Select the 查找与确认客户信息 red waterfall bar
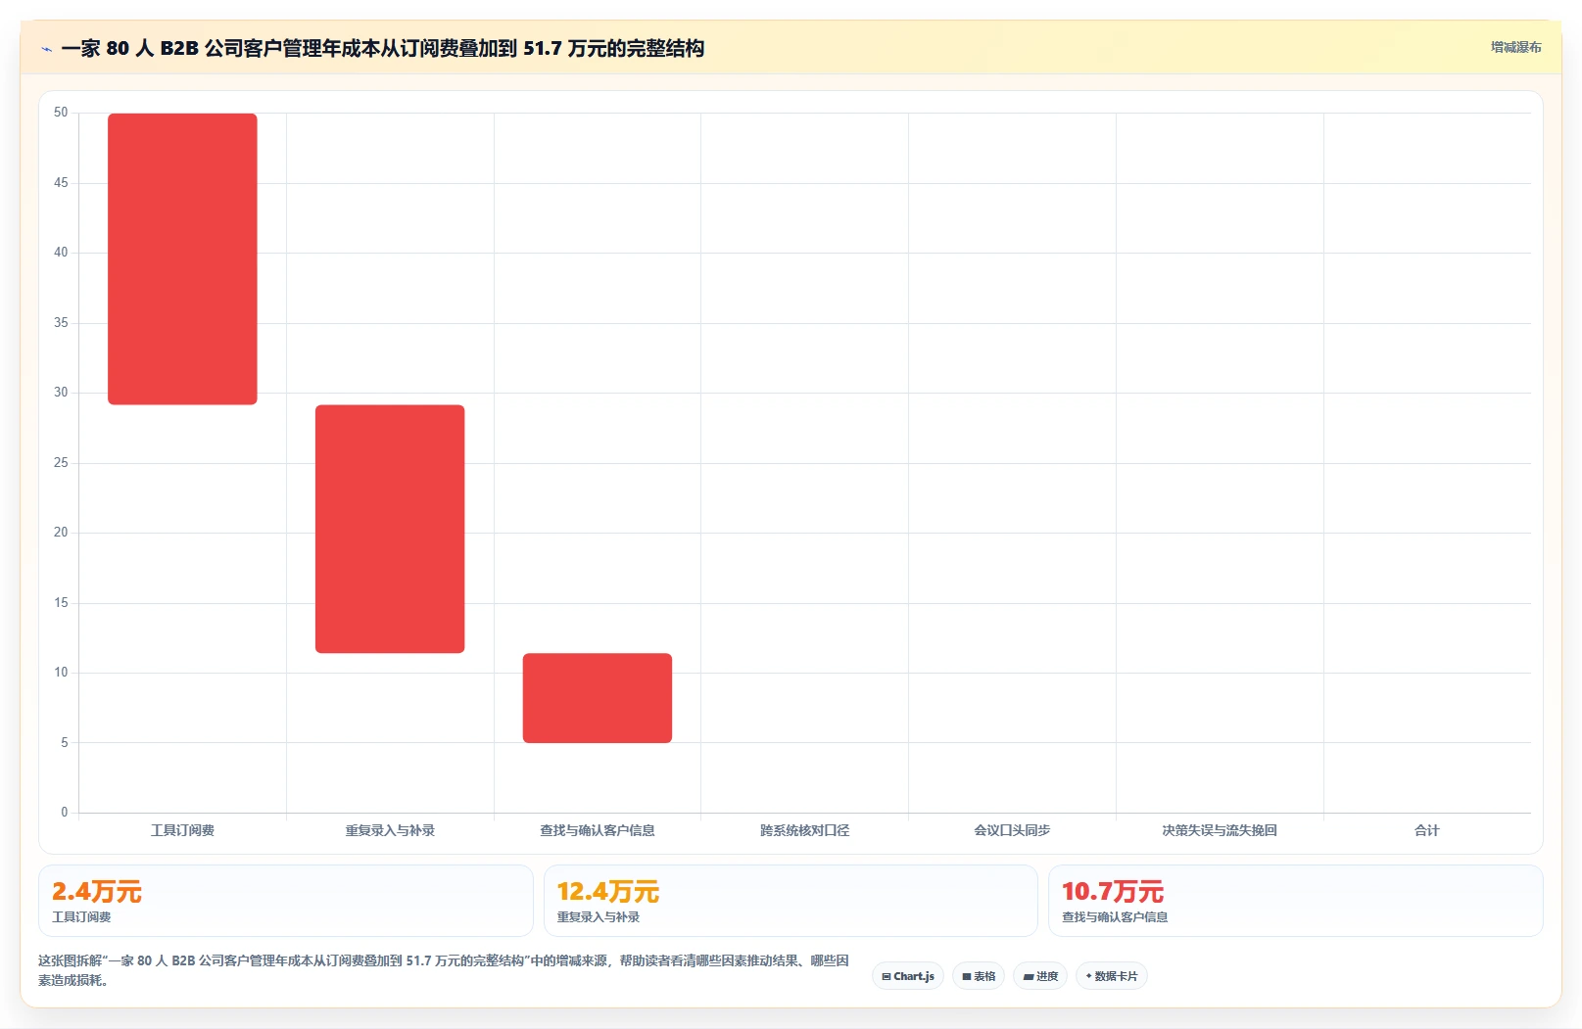 coord(598,698)
